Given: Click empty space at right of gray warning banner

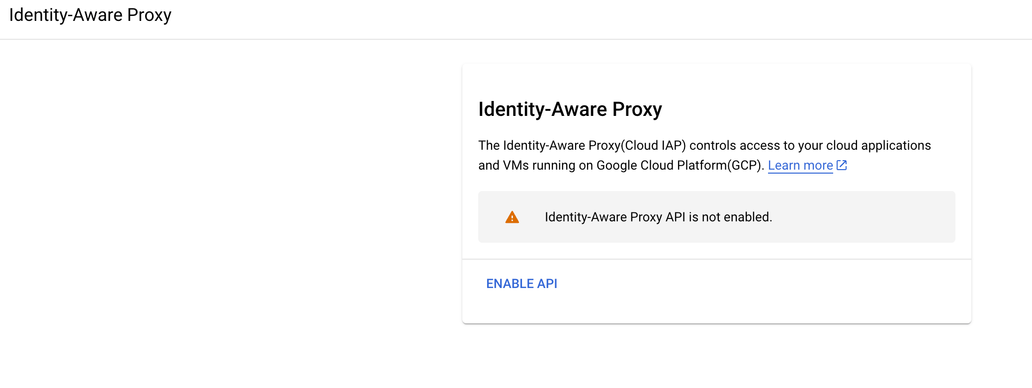Looking at the screenshot, I should [875, 217].
